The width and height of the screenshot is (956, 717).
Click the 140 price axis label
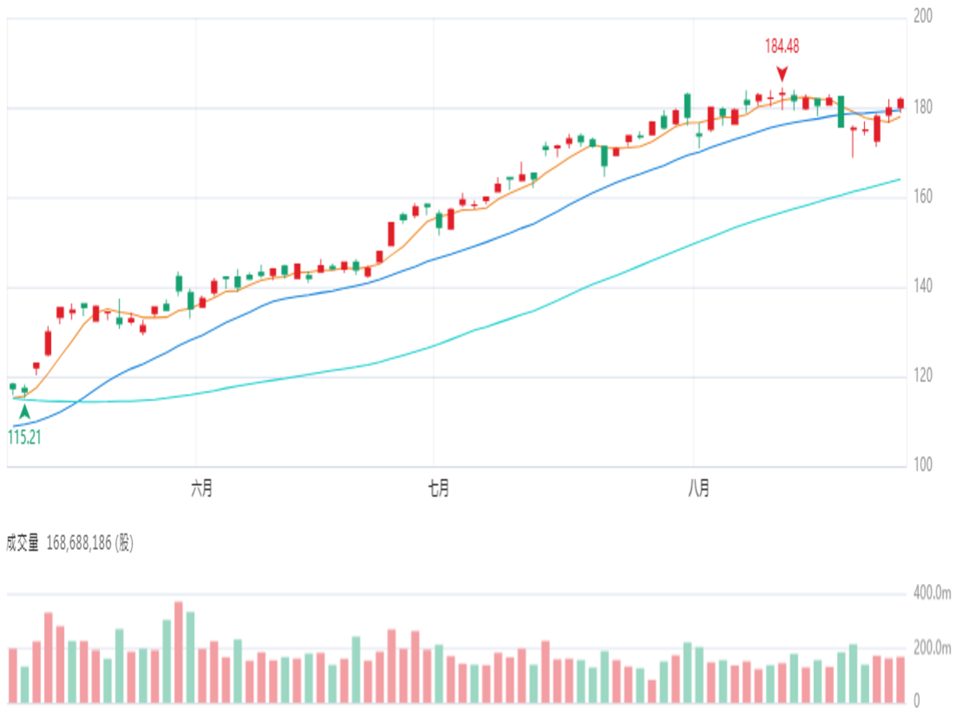pyautogui.click(x=923, y=286)
